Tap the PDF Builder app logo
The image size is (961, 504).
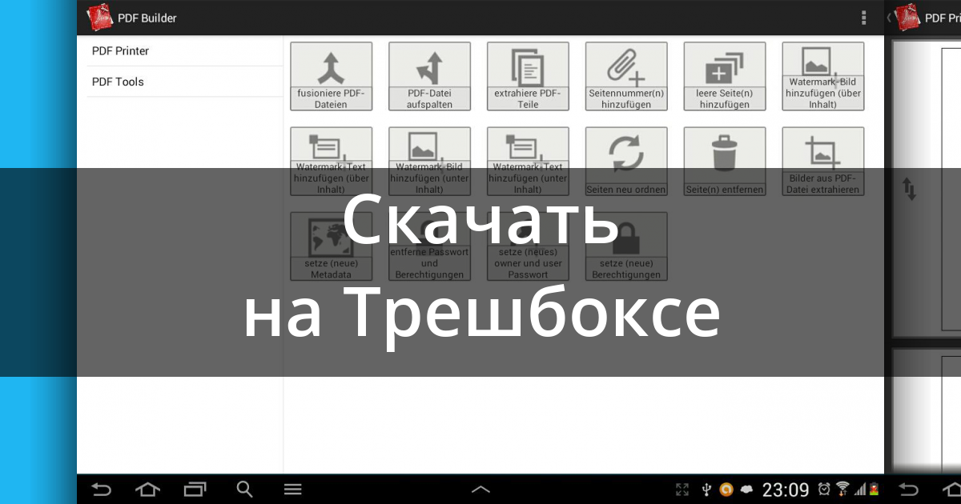click(x=99, y=18)
